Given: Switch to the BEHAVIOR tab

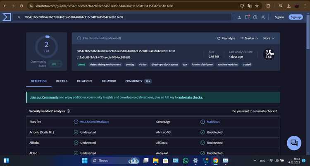Looking at the screenshot, I should point(109,81).
